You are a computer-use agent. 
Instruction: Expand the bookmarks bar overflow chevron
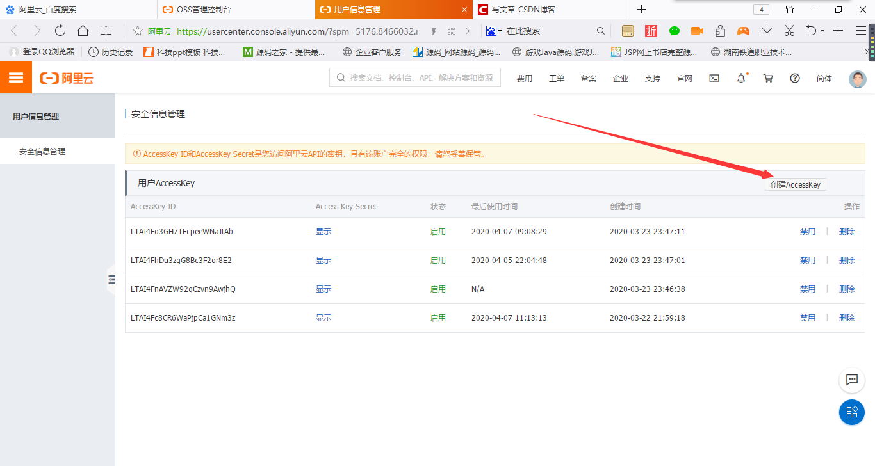click(x=867, y=52)
